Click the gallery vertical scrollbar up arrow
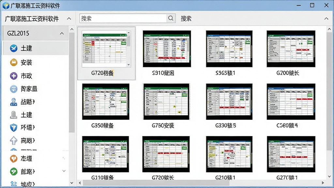Image resolution: width=334 pixels, height=188 pixels. [x=329, y=29]
